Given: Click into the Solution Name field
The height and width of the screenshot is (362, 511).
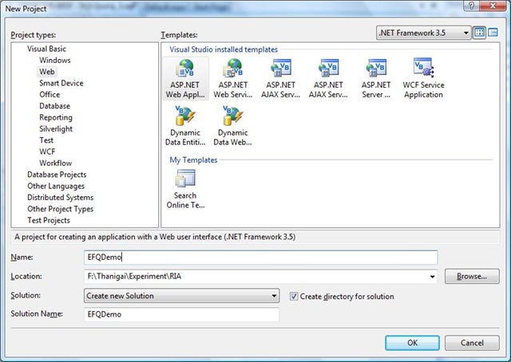Looking at the screenshot, I should [x=181, y=314].
